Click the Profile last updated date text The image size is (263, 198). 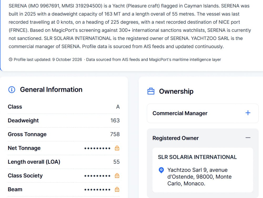[x=48, y=59]
